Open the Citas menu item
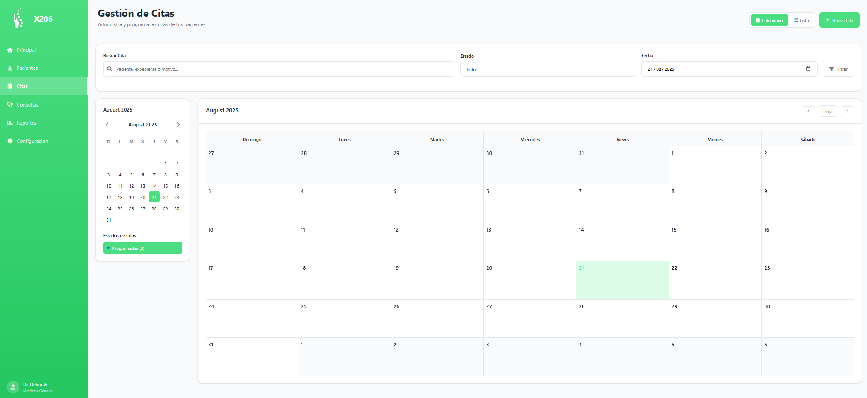 pos(22,86)
